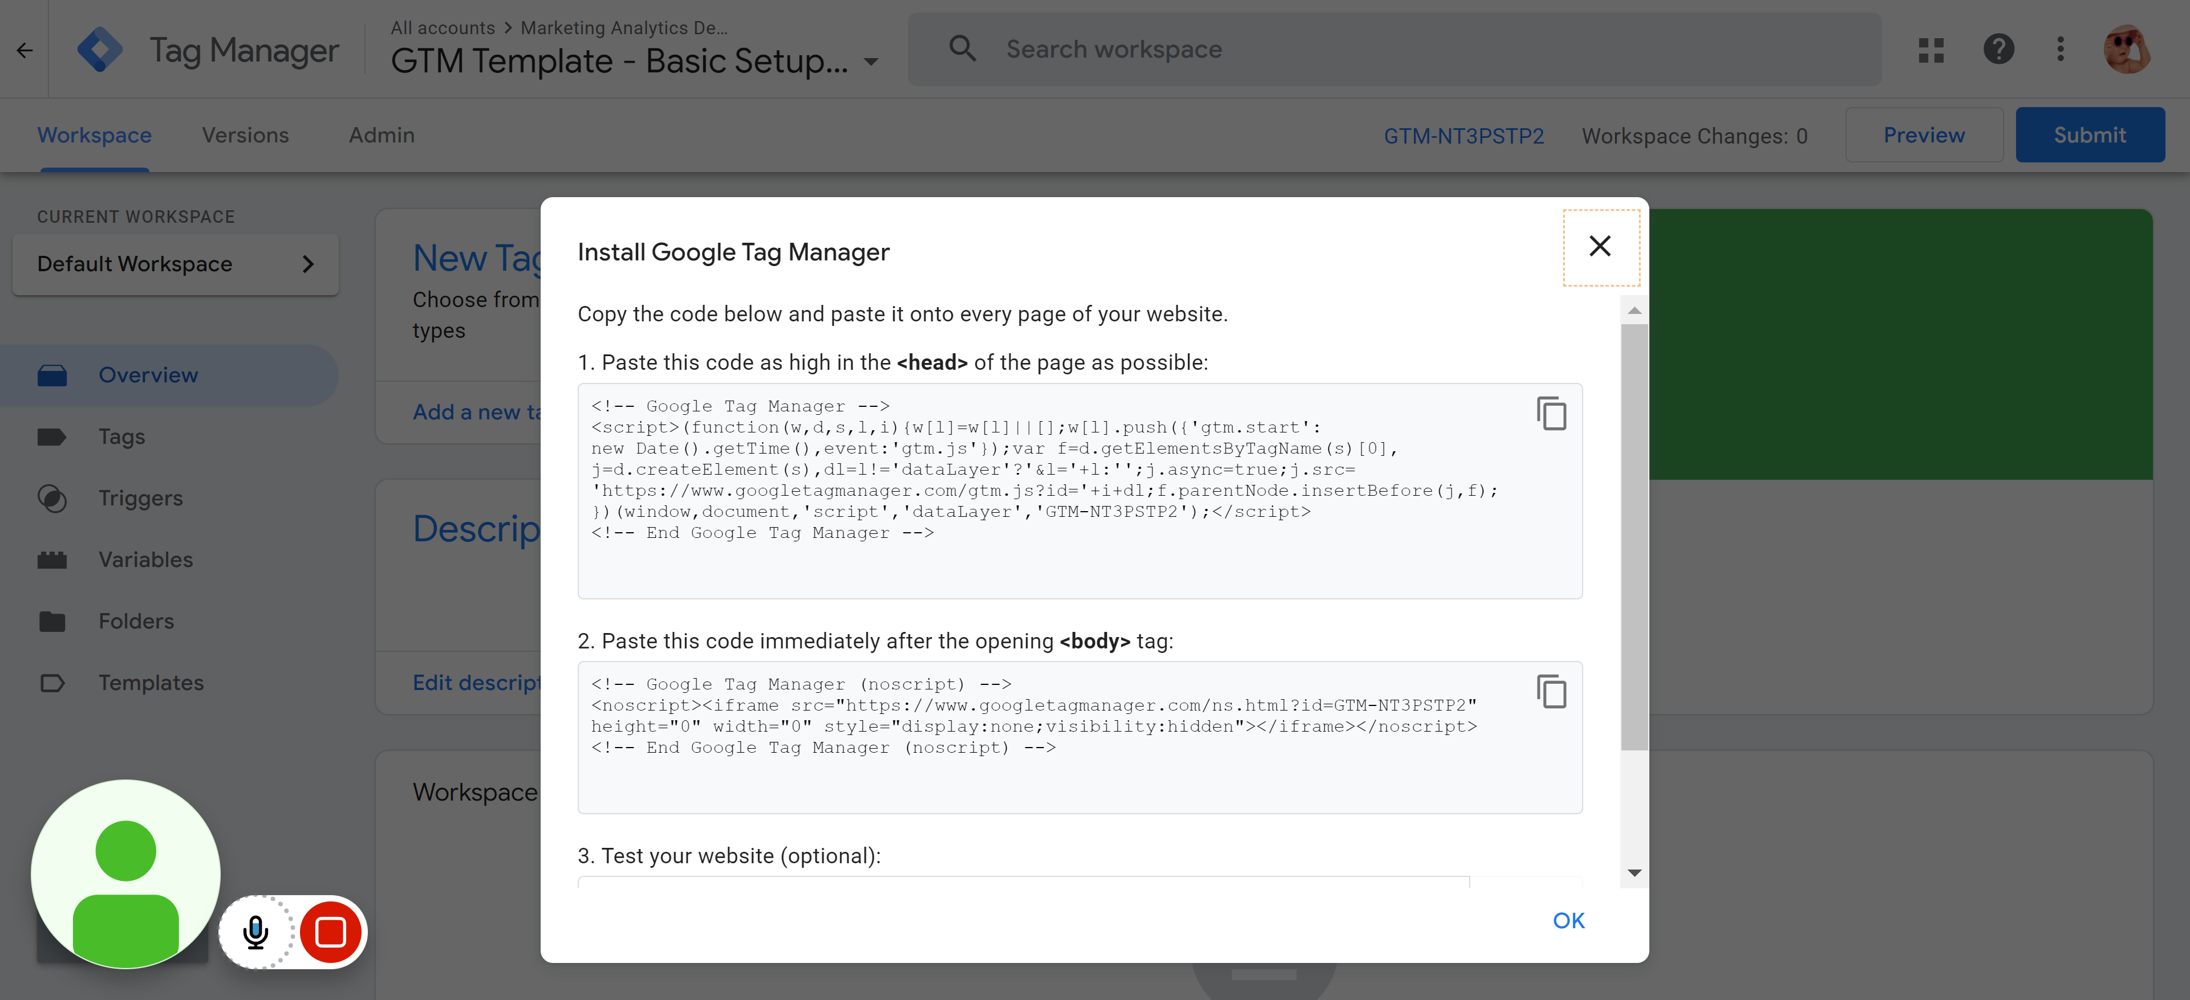Open the user account avatar
Image resolution: width=2190 pixels, height=1000 pixels.
coord(2127,49)
